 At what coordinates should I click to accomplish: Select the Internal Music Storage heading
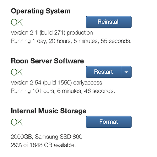click(49, 111)
